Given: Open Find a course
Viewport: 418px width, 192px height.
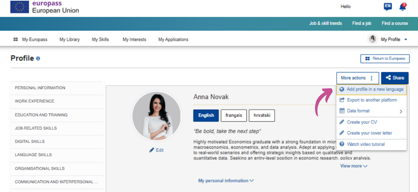Looking at the screenshot, I should (x=395, y=23).
